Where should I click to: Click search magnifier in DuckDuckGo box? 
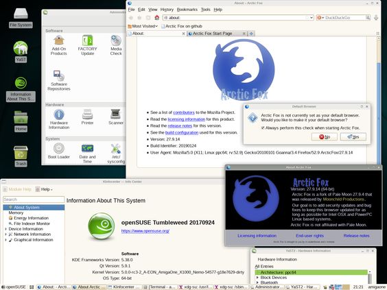[x=368, y=18]
